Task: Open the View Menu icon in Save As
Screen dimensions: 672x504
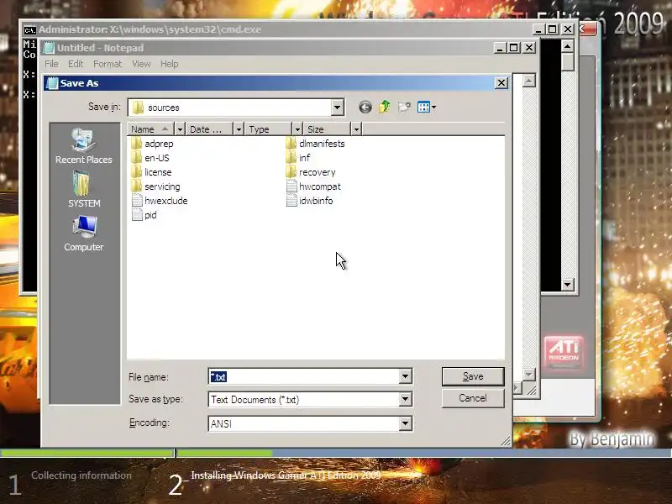Action: point(427,108)
